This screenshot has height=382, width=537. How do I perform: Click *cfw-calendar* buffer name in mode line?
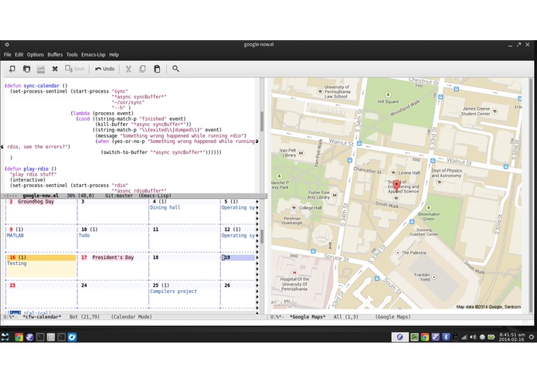42,317
